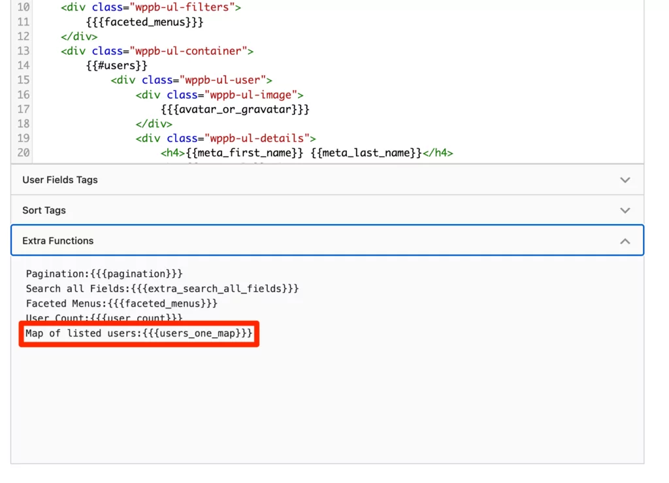Screen dimensions: 669x483
Task: Select the Search all Fields tag line
Action: click(x=162, y=289)
